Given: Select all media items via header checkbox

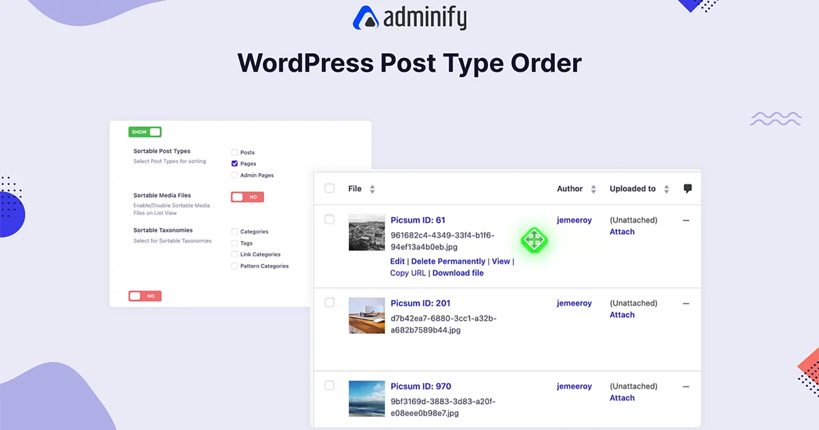Looking at the screenshot, I should [x=329, y=188].
